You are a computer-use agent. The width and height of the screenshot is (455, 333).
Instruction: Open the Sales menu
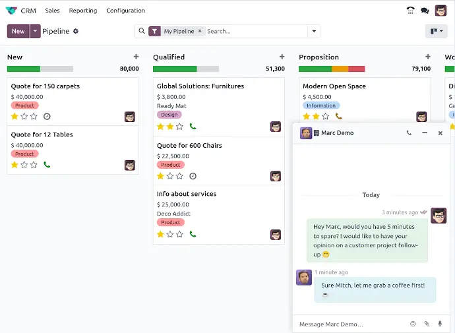coord(52,11)
